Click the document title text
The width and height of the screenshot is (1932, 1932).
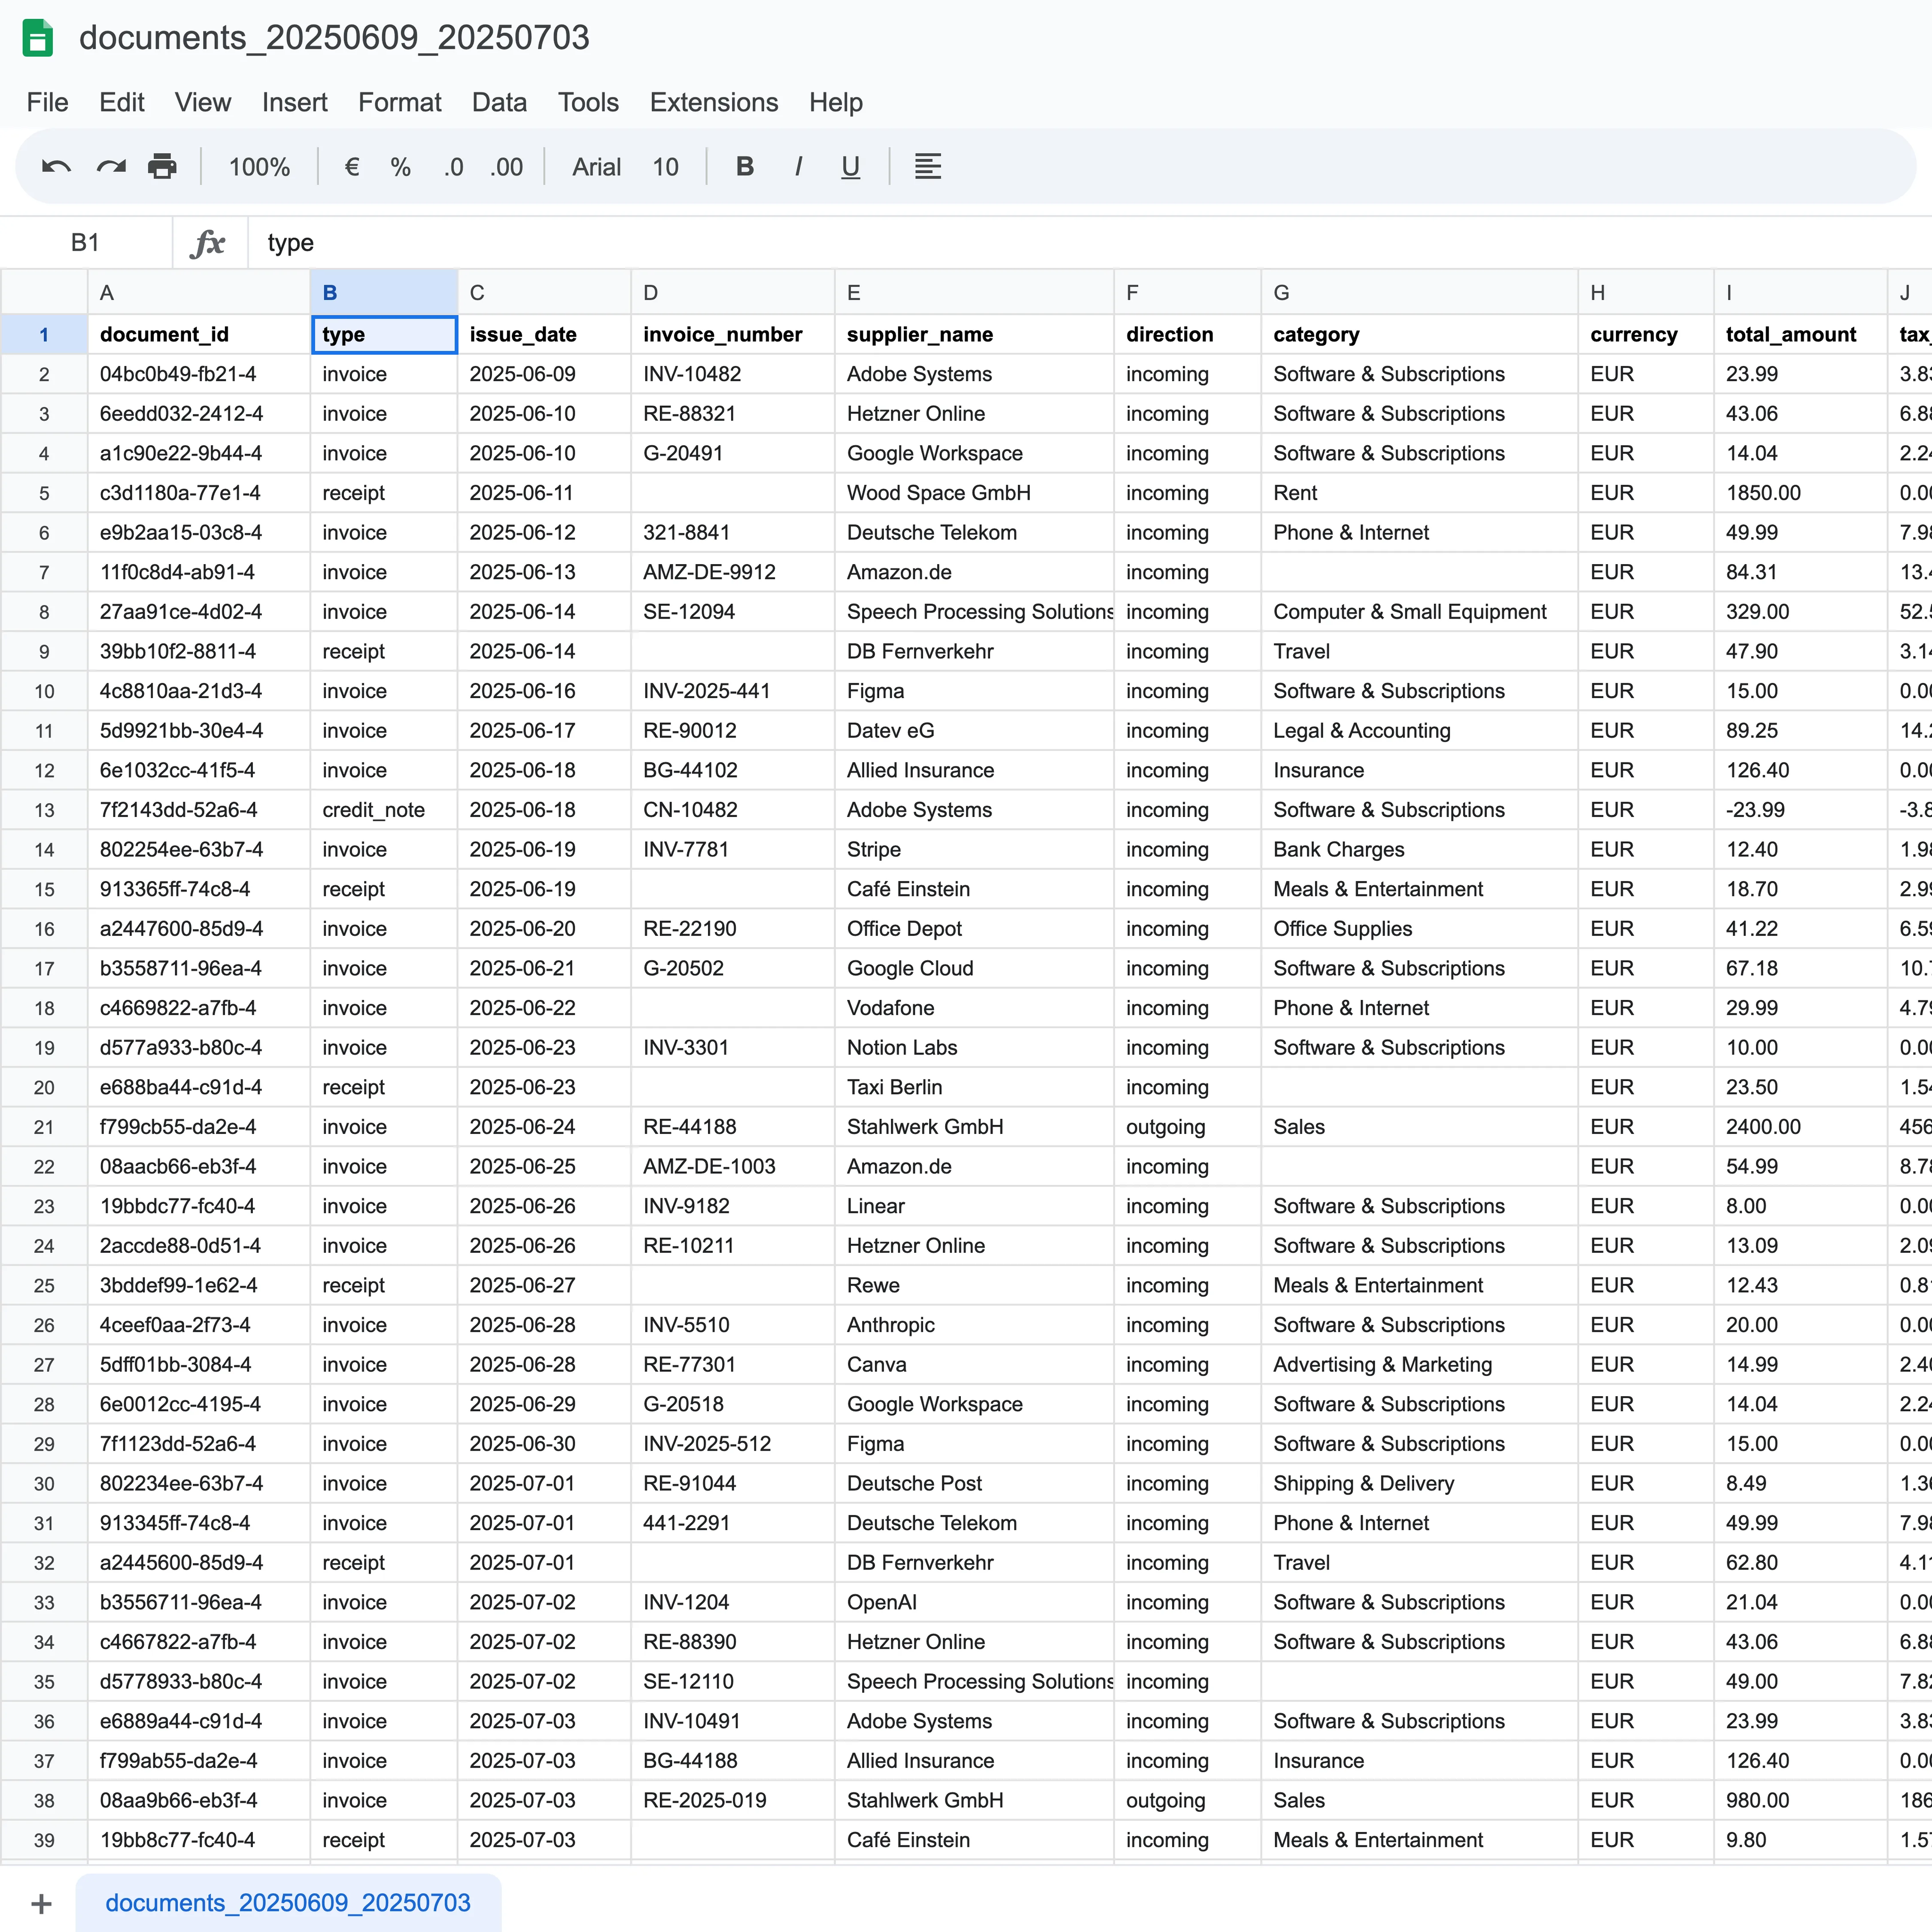click(334, 38)
